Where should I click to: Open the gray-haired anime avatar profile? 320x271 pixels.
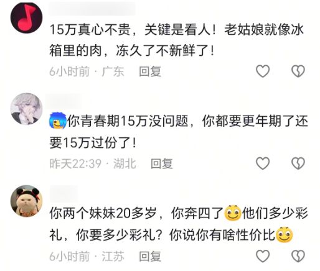pyautogui.click(x=26, y=109)
